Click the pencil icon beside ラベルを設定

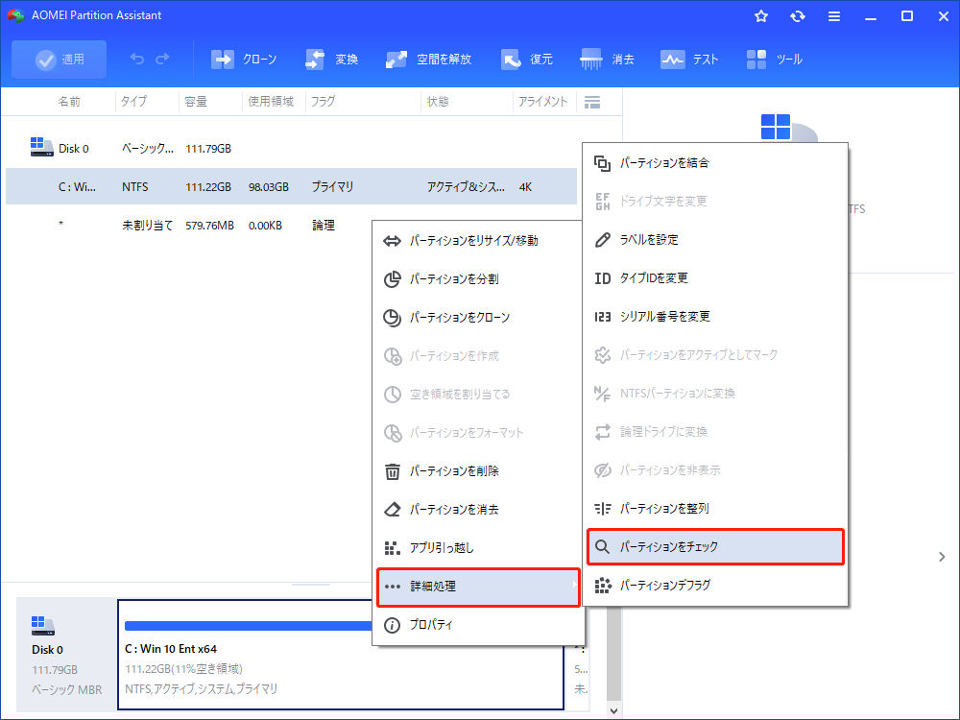tap(603, 239)
